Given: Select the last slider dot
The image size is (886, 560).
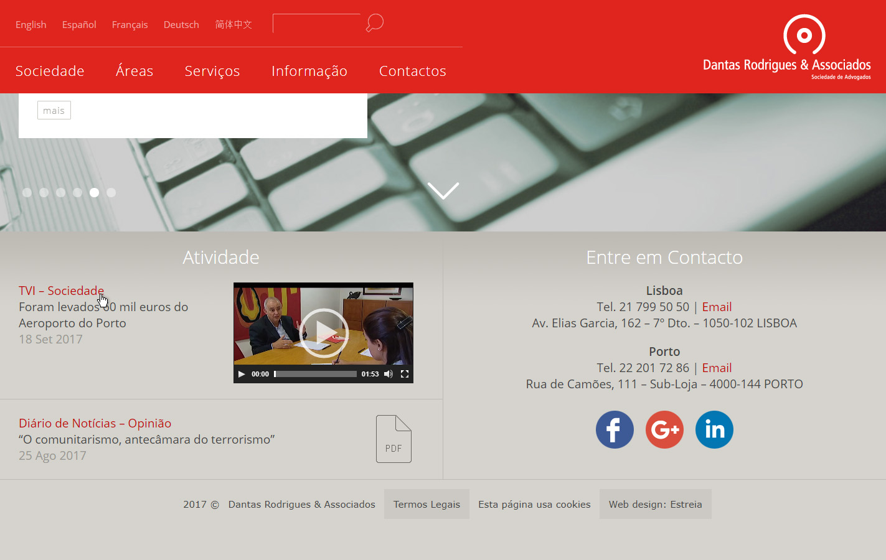Looking at the screenshot, I should 111,193.
